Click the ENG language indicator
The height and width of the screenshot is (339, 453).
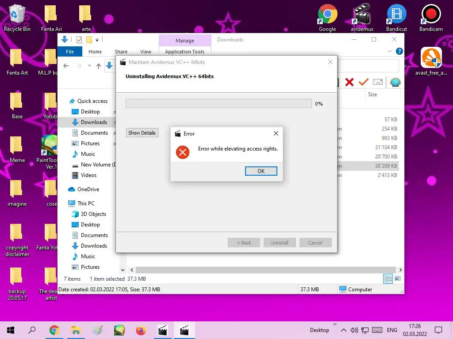coord(392,330)
